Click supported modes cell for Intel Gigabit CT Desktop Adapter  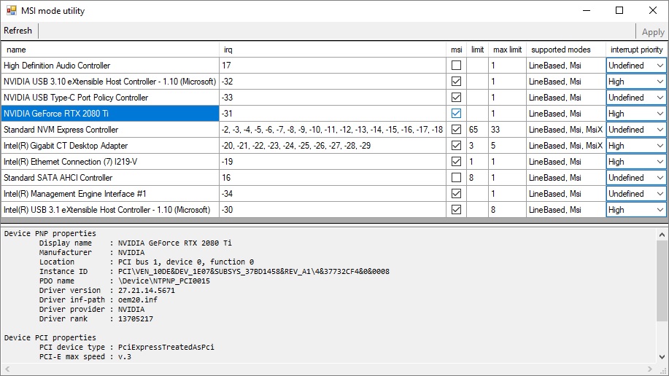pyautogui.click(x=565, y=146)
